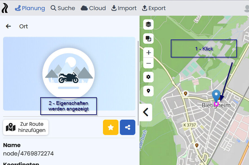249x165 pixels.
Task: Add place to favorites with star button
Action: [x=111, y=127]
